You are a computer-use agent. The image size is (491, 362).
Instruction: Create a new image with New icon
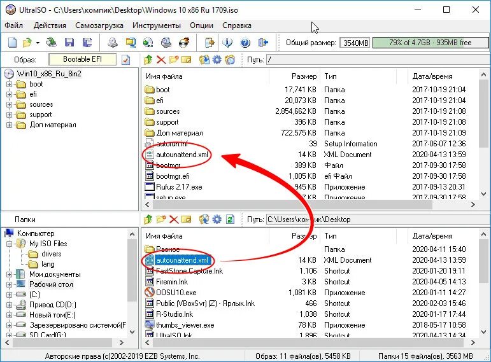(13, 43)
